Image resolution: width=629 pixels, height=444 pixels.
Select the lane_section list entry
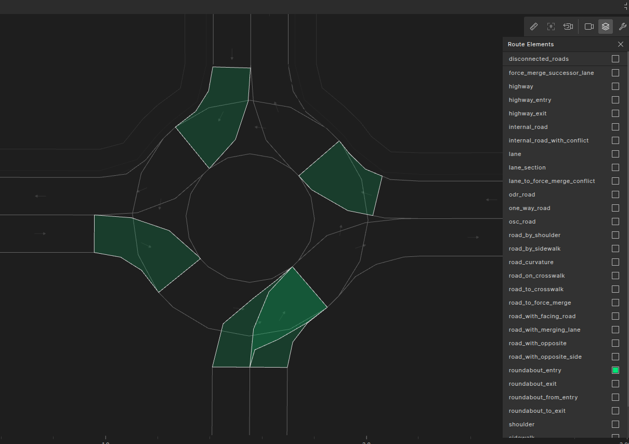click(x=527, y=167)
